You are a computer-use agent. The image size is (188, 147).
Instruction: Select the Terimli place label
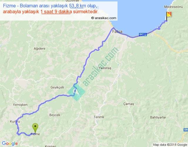[99, 117]
